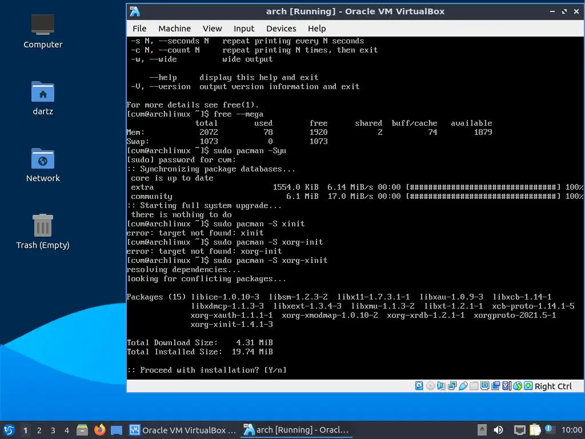Open the Input menu
Image resolution: width=585 pixels, height=439 pixels.
[x=243, y=29]
